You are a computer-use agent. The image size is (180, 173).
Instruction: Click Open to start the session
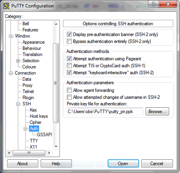tap(123, 164)
